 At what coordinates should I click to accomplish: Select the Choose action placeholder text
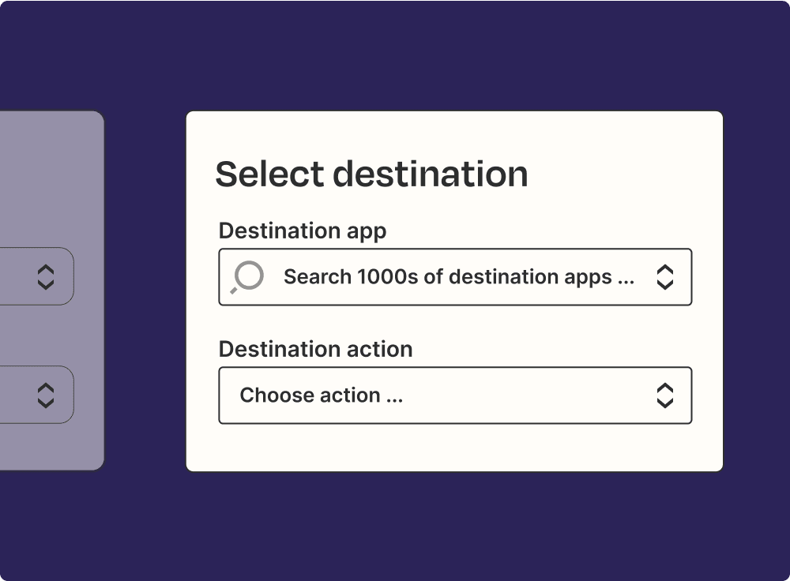pos(321,395)
